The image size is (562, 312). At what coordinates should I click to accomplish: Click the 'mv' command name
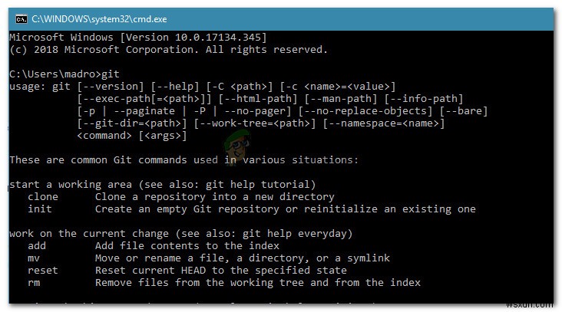point(34,258)
